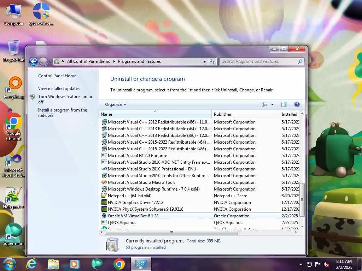
Task: Open Google Chrome from the taskbar
Action: pyautogui.click(x=119, y=264)
